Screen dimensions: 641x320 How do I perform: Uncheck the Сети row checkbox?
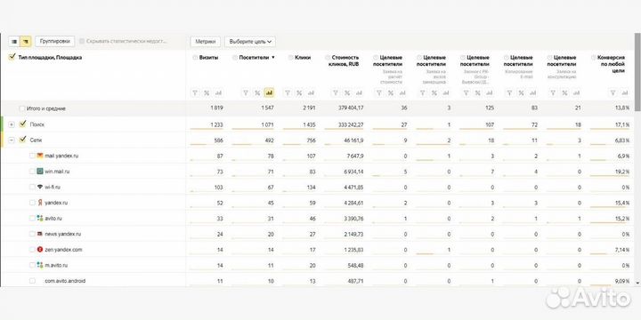point(22,140)
